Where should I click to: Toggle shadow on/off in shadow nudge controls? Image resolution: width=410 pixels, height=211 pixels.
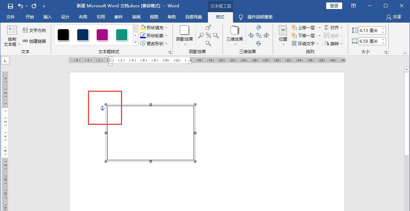coord(209,35)
